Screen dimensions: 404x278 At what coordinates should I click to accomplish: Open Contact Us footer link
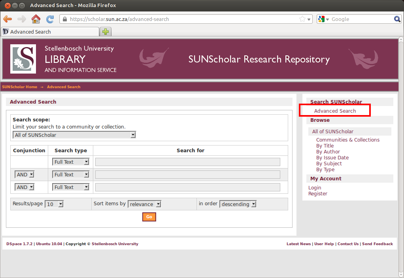pos(348,244)
